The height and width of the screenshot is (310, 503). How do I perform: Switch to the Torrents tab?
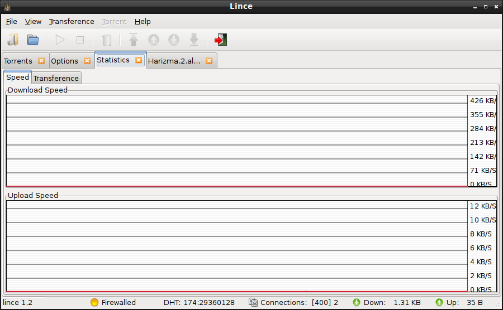(18, 61)
